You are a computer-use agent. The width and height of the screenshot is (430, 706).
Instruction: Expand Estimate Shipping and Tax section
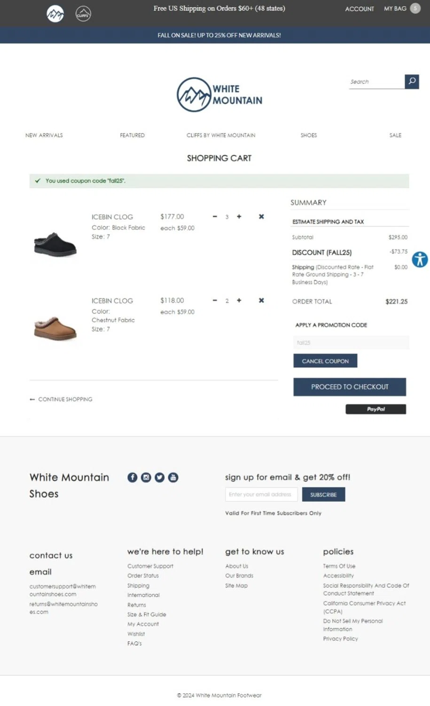[328, 222]
